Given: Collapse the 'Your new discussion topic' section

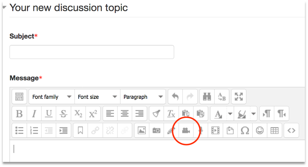Looking at the screenshot, I should tap(4, 7).
